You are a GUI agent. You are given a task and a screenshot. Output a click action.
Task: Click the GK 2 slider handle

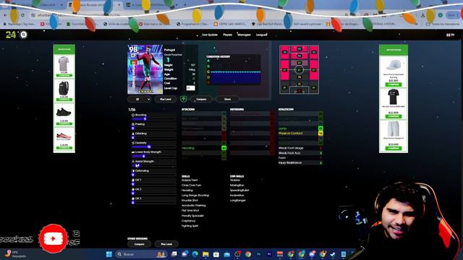click(x=133, y=194)
